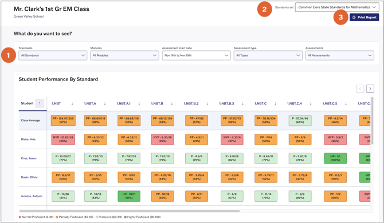Open student Blake, Aria link
This screenshot has height=223, width=384.
point(28,139)
